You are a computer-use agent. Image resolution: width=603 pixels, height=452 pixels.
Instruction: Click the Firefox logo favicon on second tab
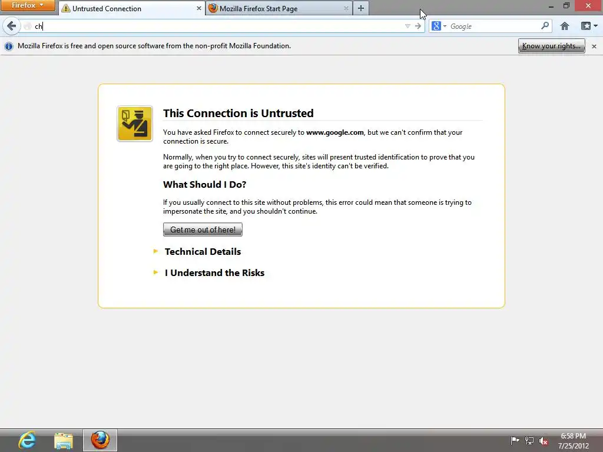tap(213, 8)
